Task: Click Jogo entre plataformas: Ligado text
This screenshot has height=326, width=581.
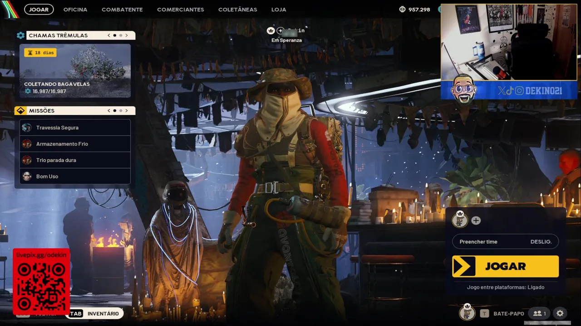Action: click(x=506, y=287)
